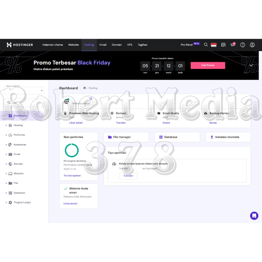Click the File manager folder icon
This screenshot has height=262, width=262.
(x=110, y=137)
